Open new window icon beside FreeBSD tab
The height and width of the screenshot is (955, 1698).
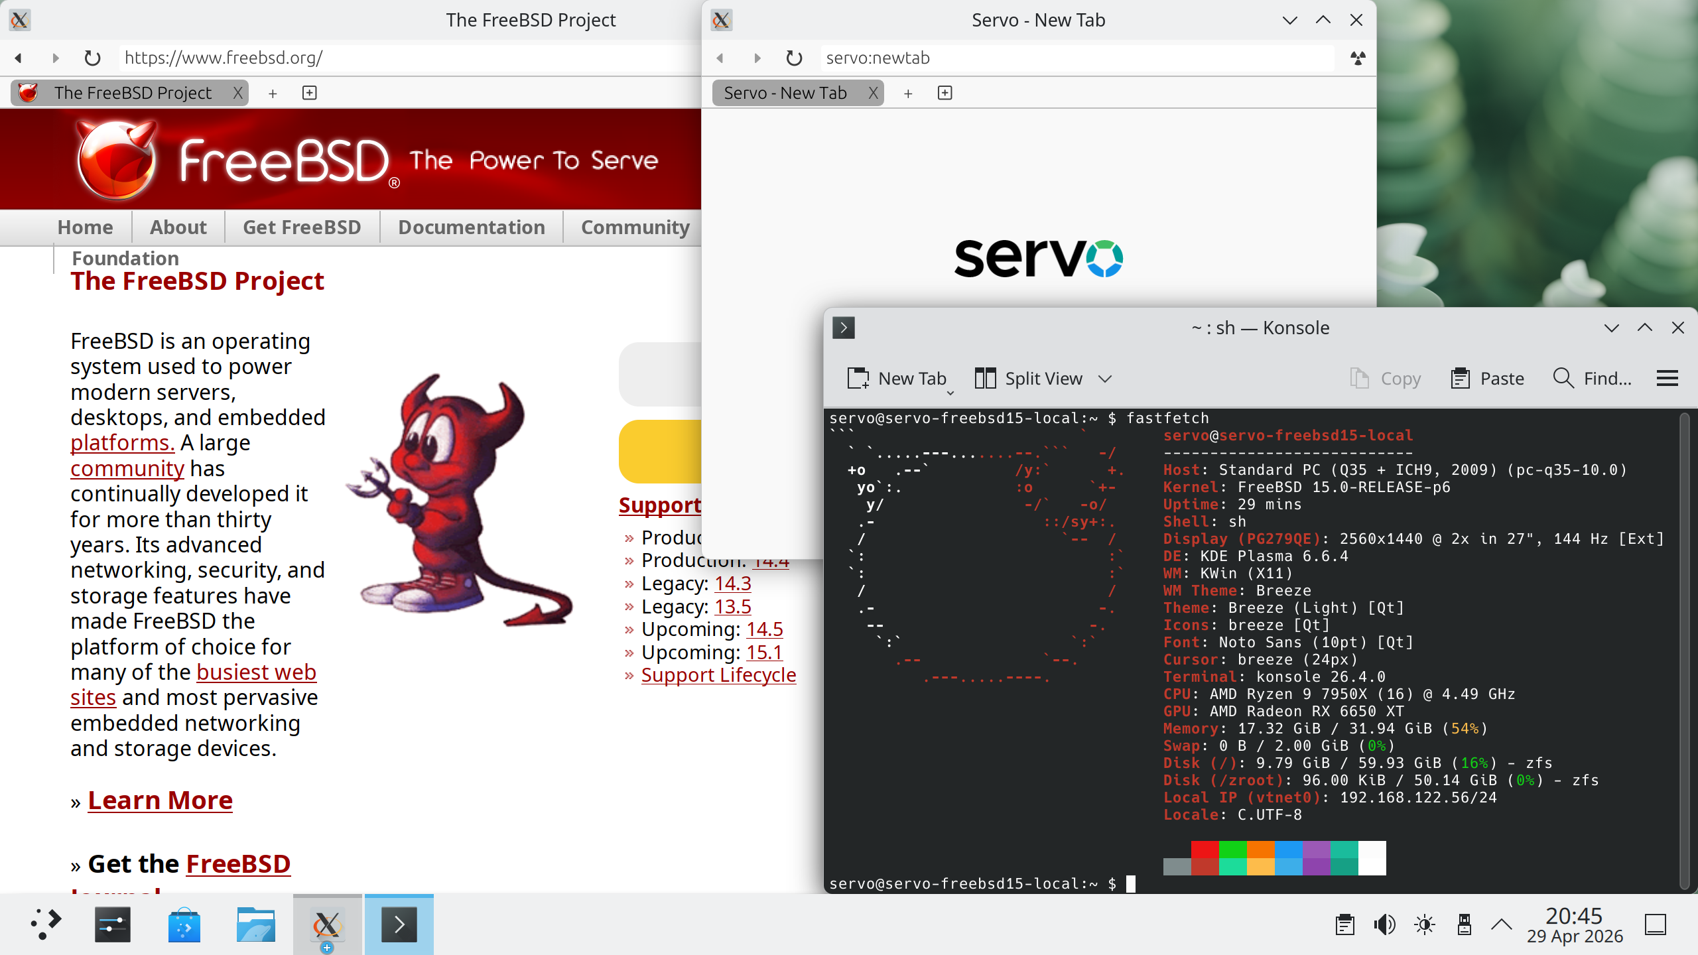point(309,93)
